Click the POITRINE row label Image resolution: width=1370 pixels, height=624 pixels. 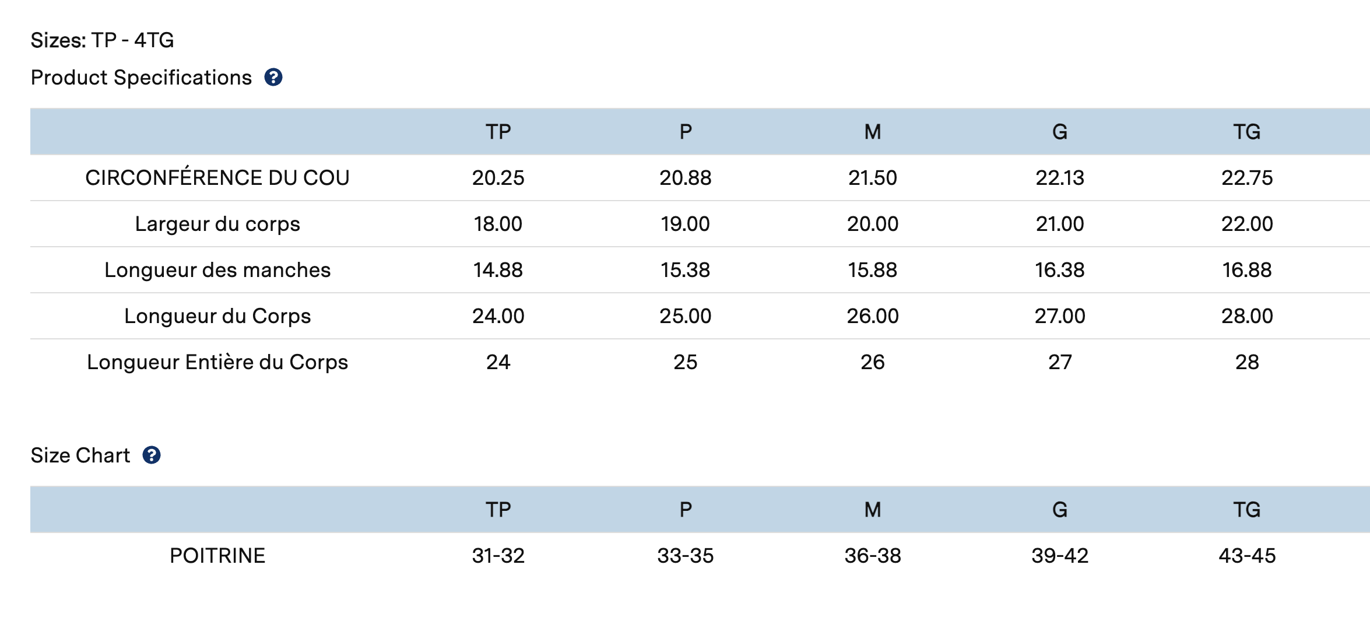point(217,556)
